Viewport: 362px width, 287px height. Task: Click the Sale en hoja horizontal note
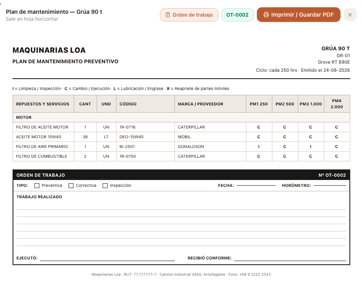coord(32,19)
